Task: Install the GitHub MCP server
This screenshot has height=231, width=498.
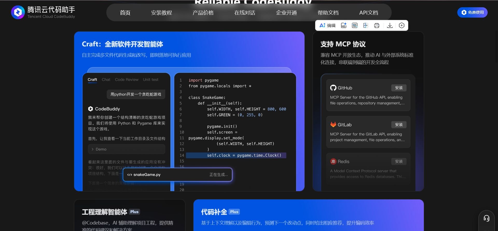Action: [399, 88]
